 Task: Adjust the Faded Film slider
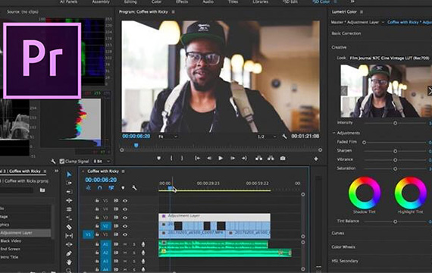(x=365, y=143)
